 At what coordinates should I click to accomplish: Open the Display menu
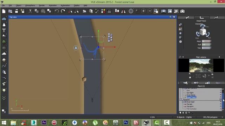point(77,6)
